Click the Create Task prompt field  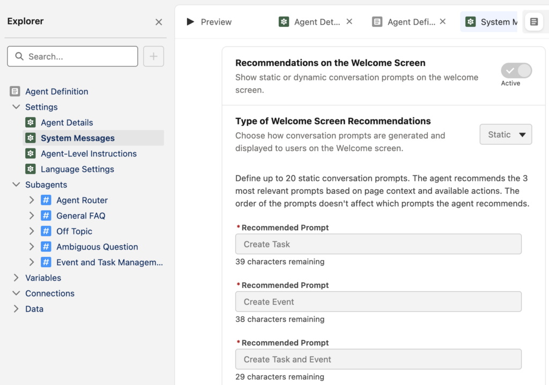[378, 244]
